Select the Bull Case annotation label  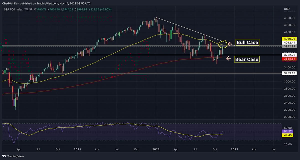click(x=247, y=42)
